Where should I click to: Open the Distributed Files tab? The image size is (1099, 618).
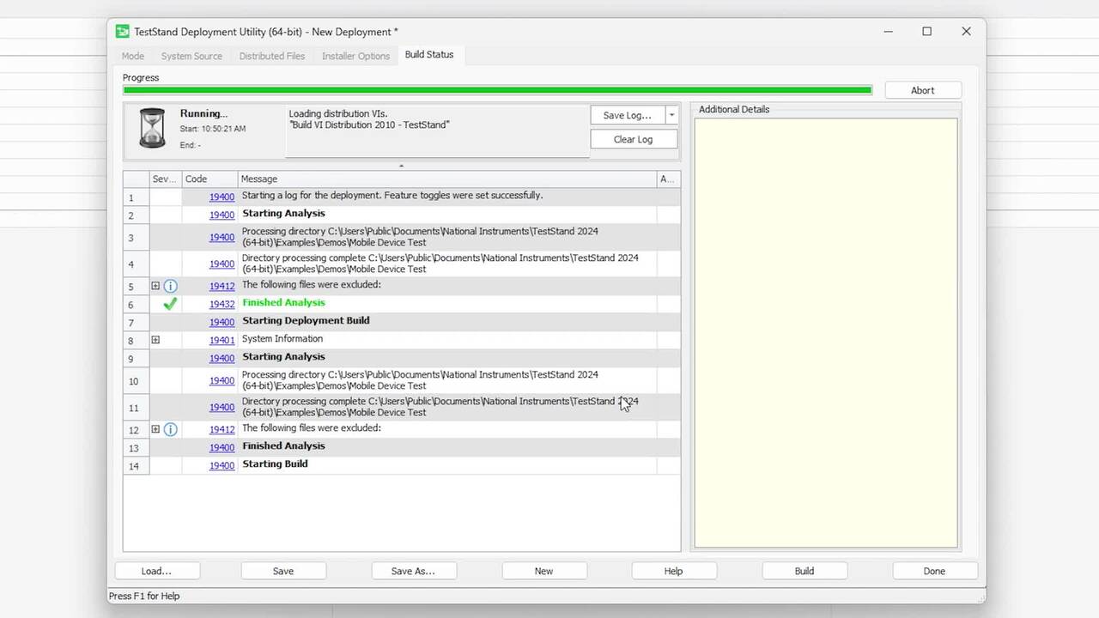click(x=271, y=56)
